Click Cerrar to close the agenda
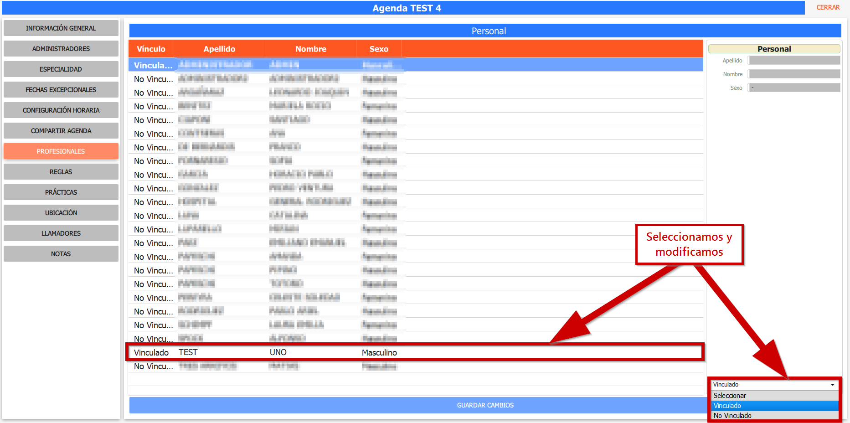This screenshot has height=423, width=850. [828, 7]
